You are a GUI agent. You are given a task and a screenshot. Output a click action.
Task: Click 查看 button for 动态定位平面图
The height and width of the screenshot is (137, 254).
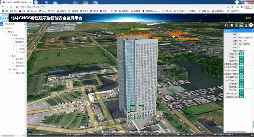tap(241, 74)
